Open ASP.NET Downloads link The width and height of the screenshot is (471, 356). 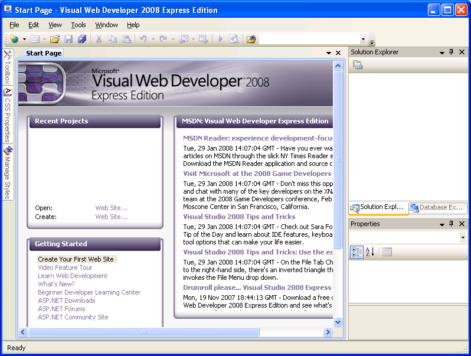[66, 301]
